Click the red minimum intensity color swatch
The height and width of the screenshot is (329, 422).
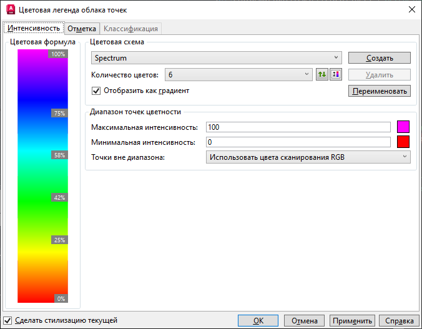tap(403, 142)
